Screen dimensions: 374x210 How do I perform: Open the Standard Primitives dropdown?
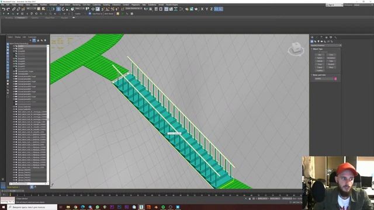326,45
